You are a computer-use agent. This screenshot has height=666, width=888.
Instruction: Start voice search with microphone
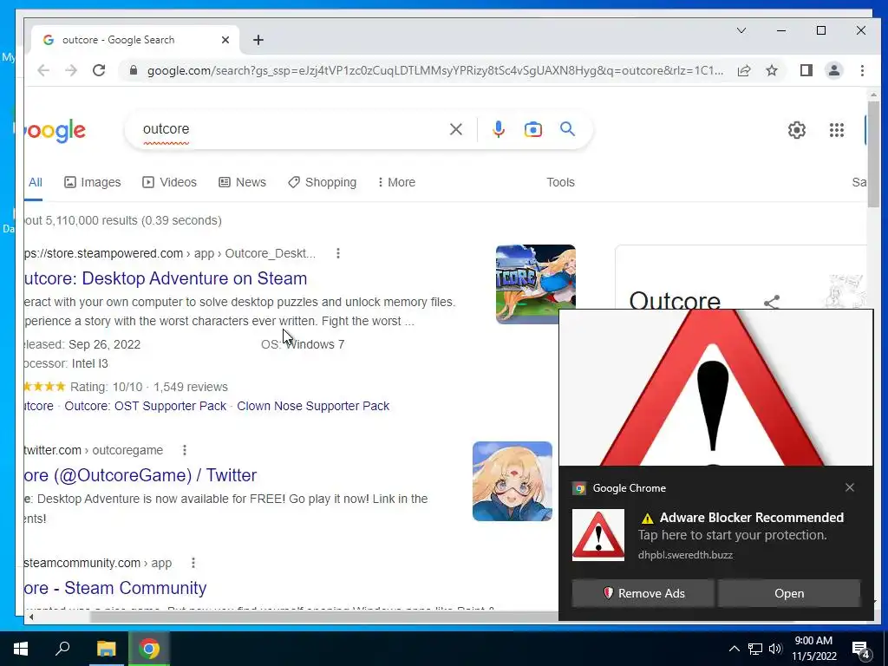coord(499,130)
